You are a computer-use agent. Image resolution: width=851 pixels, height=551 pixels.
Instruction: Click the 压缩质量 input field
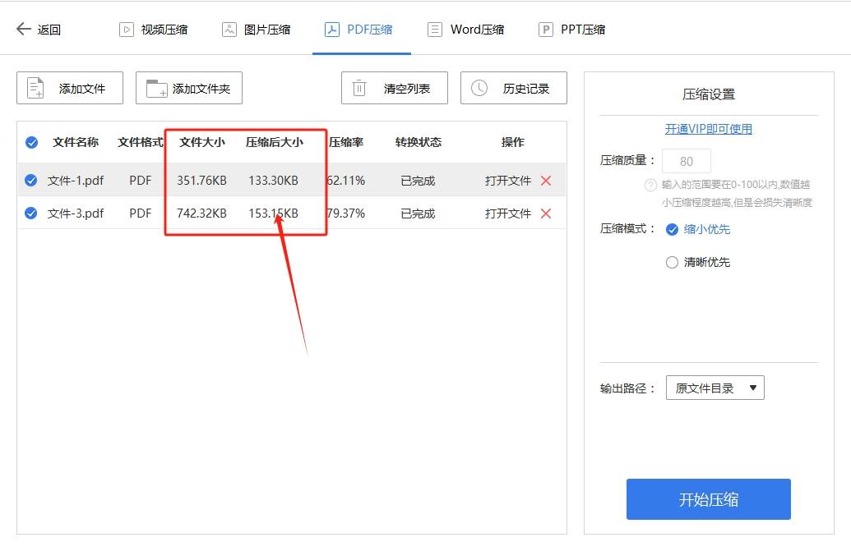[686, 161]
